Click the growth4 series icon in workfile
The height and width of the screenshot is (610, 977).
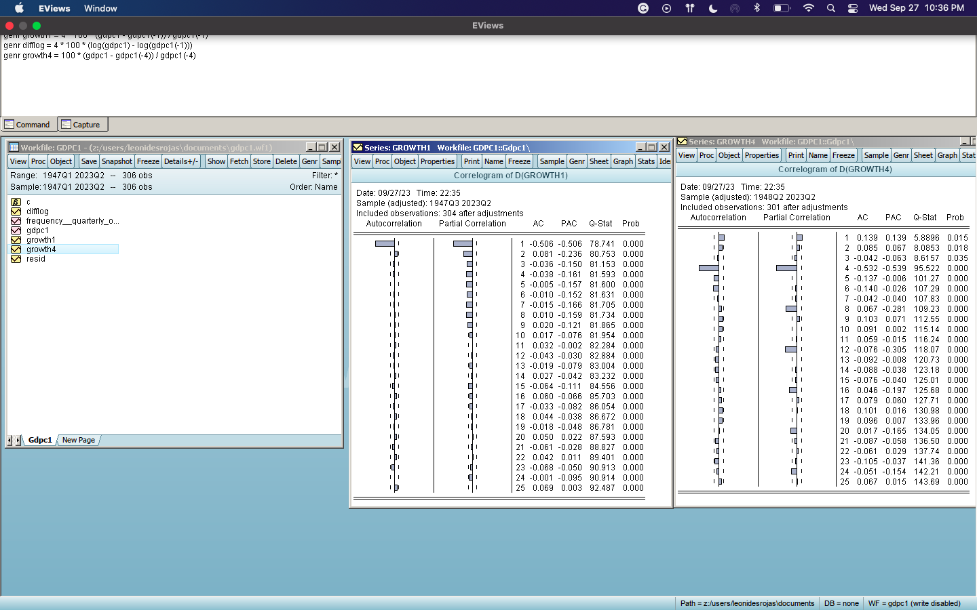(16, 249)
